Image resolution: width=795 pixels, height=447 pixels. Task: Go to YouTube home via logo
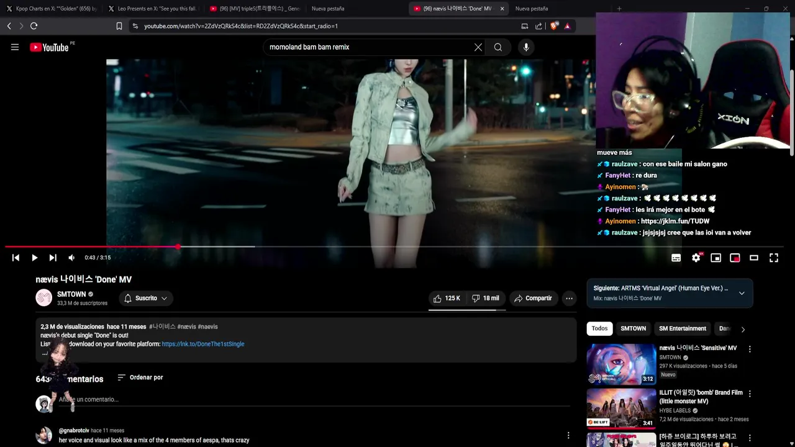coord(49,47)
